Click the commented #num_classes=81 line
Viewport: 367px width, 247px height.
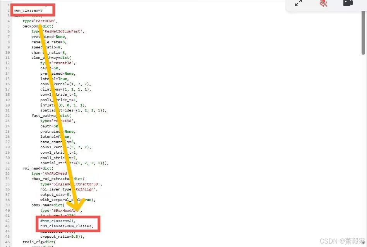tap(60, 221)
